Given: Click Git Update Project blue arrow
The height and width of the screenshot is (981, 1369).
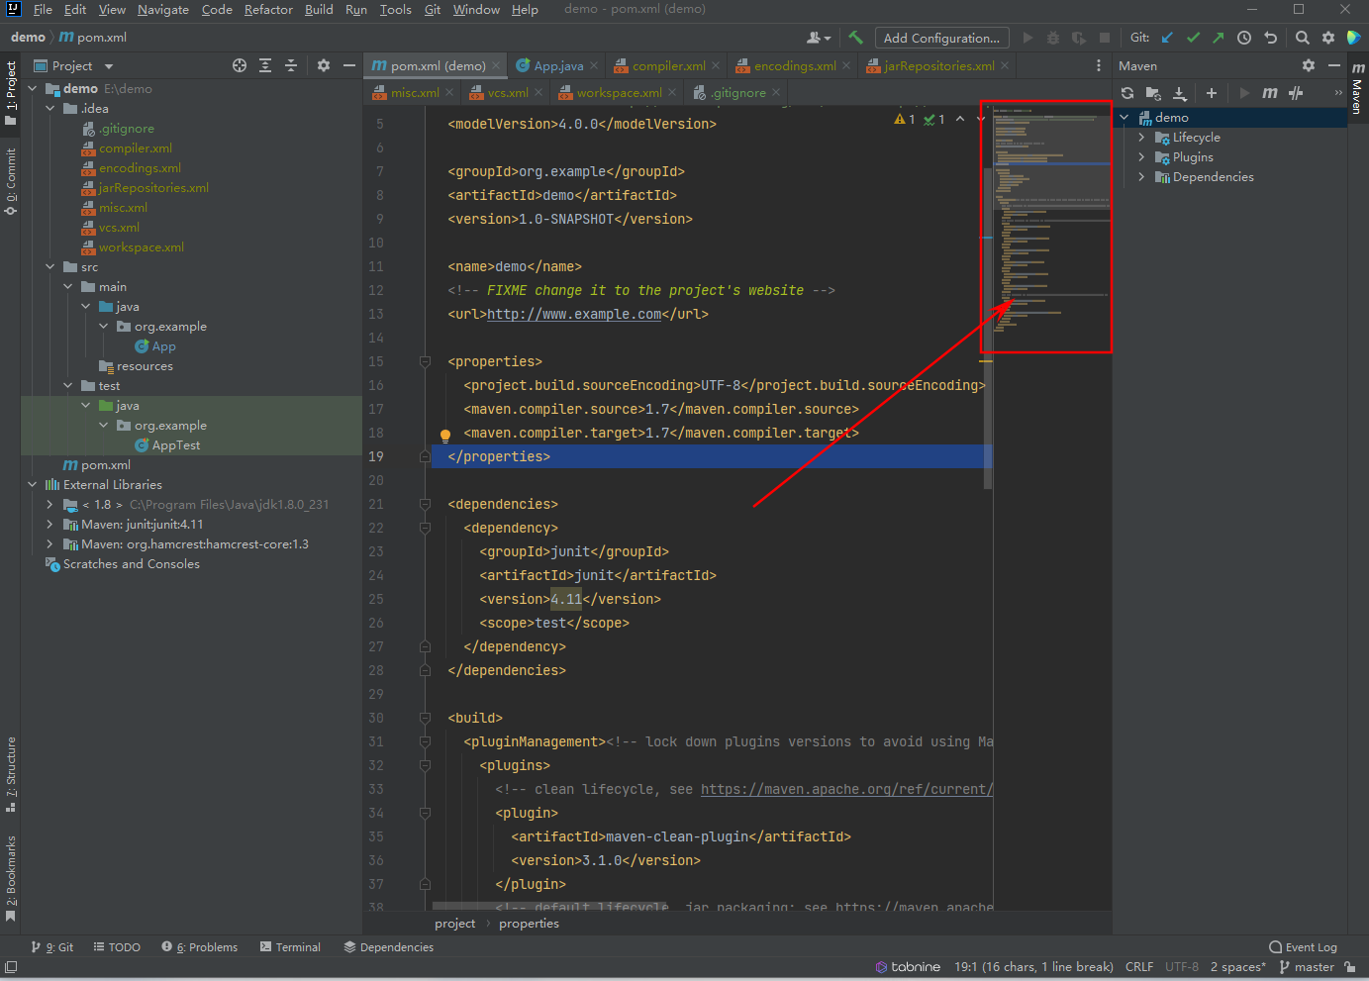Looking at the screenshot, I should pos(1167,38).
